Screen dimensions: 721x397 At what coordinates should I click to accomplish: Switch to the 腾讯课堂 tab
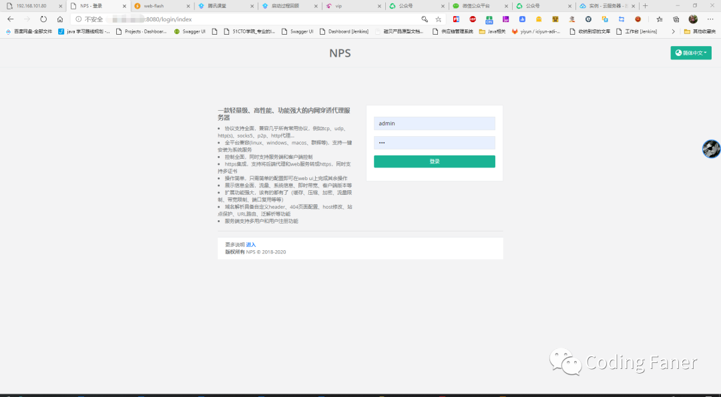tap(226, 6)
